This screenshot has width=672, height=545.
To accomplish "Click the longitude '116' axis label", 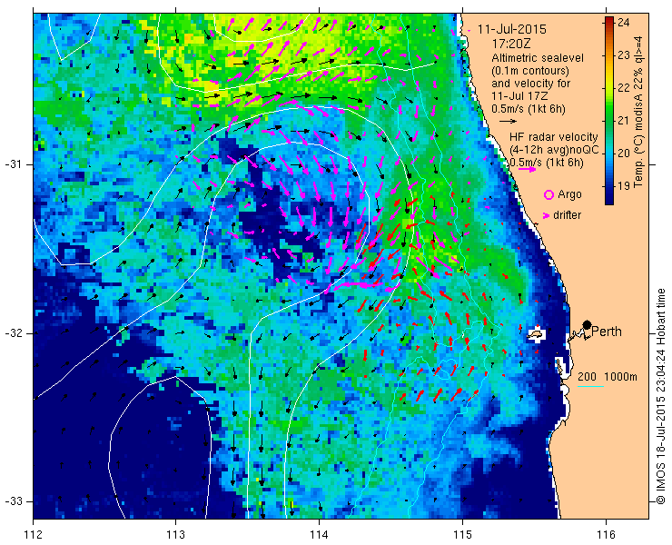I will coord(606,534).
